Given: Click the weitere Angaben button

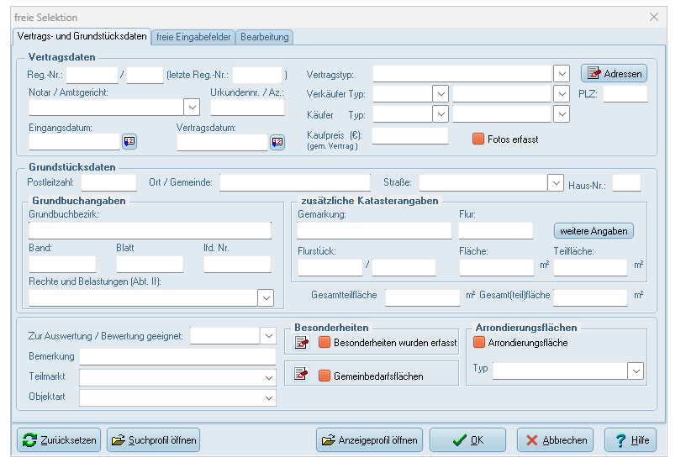Looking at the screenshot, I should (594, 230).
